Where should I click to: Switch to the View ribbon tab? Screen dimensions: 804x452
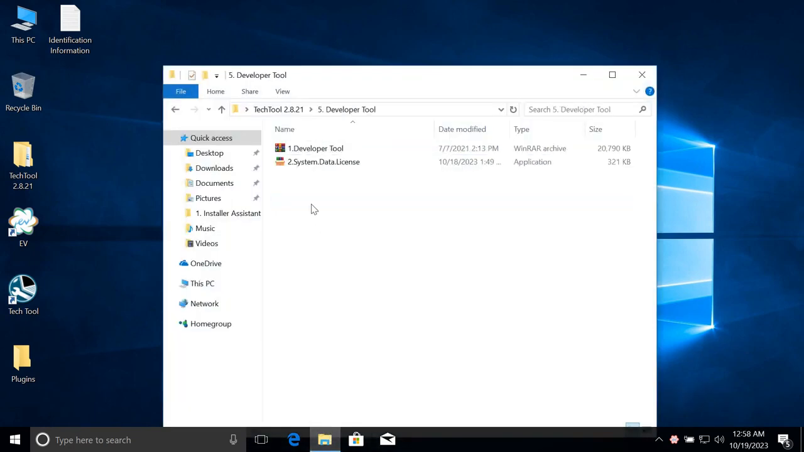pyautogui.click(x=282, y=91)
